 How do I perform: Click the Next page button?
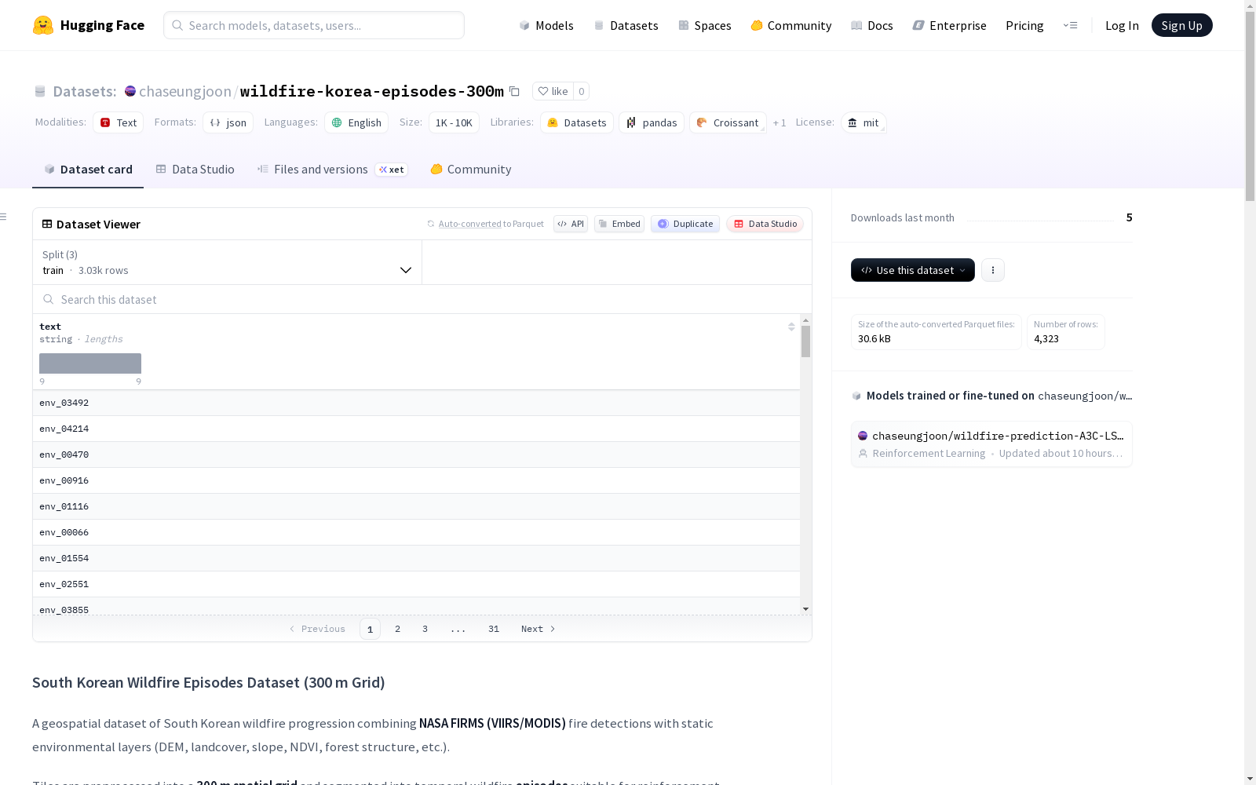539,629
